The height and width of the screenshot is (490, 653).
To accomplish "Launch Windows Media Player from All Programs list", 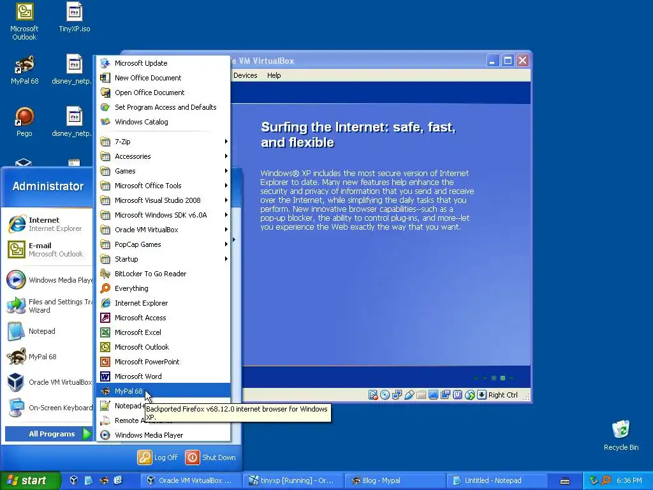I will [164, 435].
